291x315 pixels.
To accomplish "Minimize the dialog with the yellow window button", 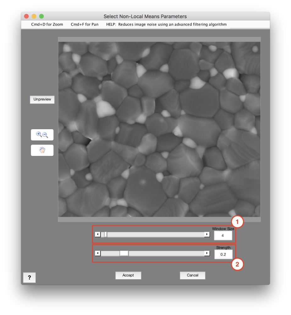I will (34, 16).
